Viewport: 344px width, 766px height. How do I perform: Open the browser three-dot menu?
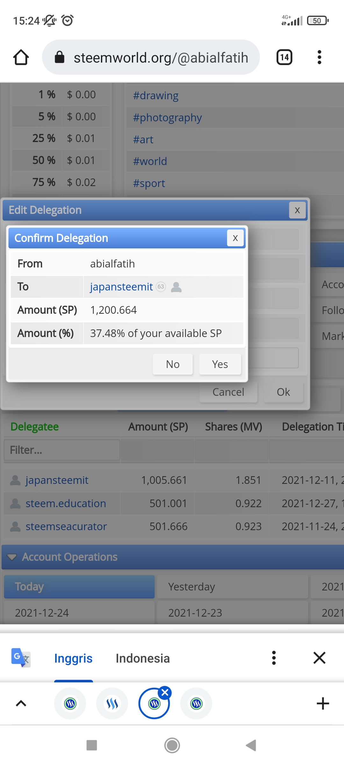319,57
